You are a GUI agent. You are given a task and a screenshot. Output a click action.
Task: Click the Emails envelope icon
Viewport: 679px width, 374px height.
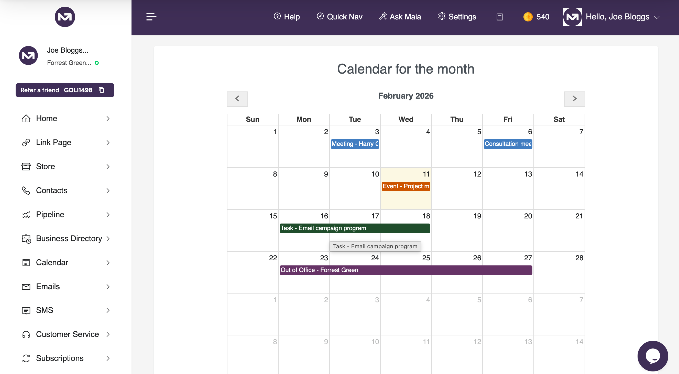pos(26,287)
